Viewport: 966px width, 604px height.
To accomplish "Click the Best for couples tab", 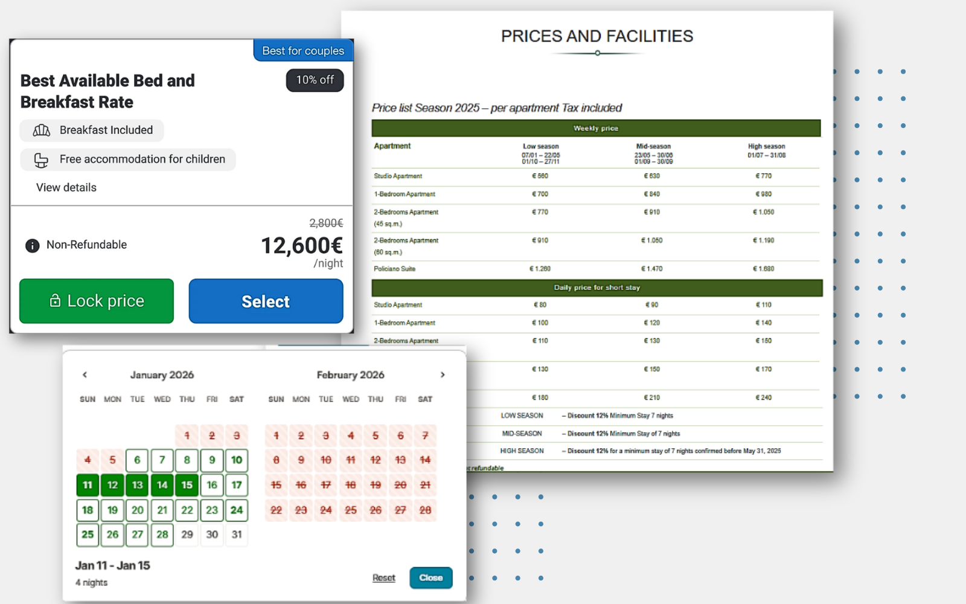I will 303,51.
